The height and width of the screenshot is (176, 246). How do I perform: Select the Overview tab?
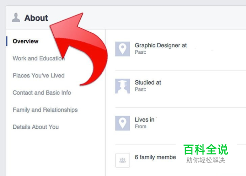pos(26,41)
